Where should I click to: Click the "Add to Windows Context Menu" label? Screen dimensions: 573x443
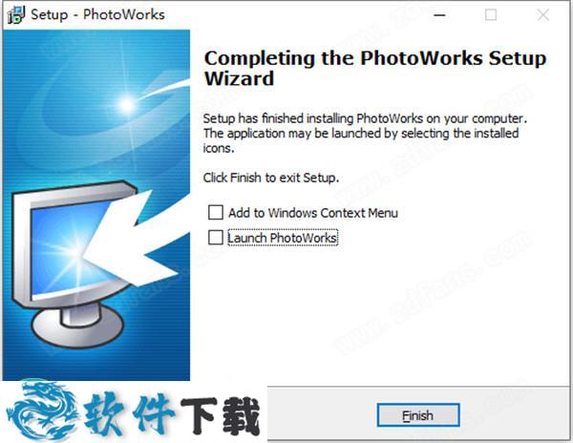pyautogui.click(x=313, y=213)
